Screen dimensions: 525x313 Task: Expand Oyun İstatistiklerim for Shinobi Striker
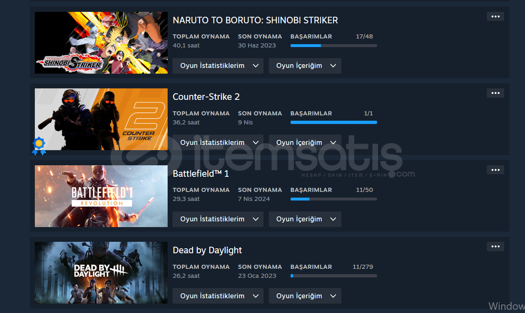[x=218, y=66]
